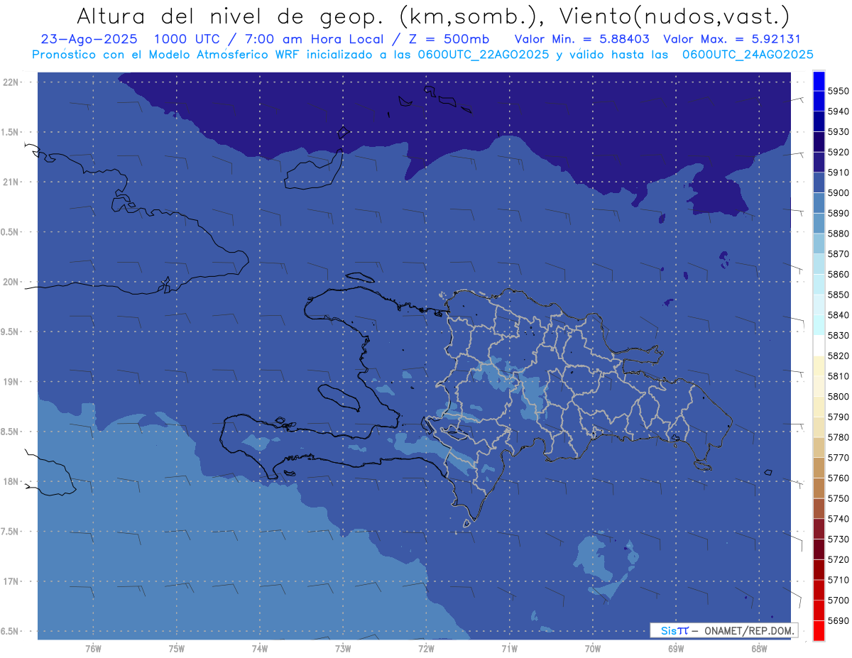Viewport: 852px width, 658px height.
Task: Click 'Valor Max. = 5.92131' text
Action: 731,39
